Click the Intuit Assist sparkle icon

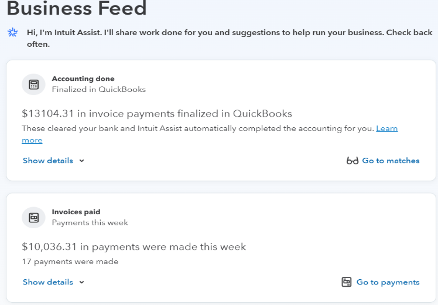click(12, 32)
